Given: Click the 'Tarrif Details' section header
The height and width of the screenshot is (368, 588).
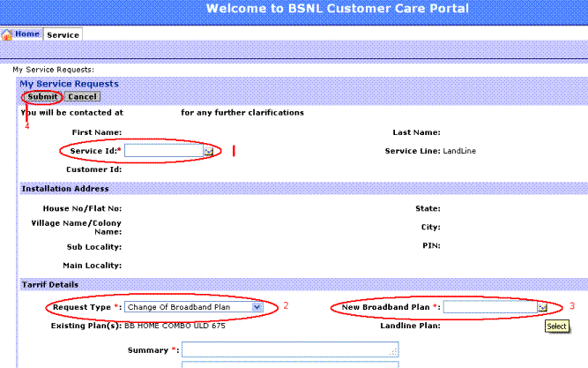Looking at the screenshot, I should (50, 285).
